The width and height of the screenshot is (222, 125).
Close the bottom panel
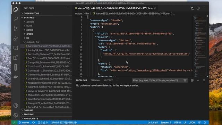pyautogui.click(x=204, y=80)
